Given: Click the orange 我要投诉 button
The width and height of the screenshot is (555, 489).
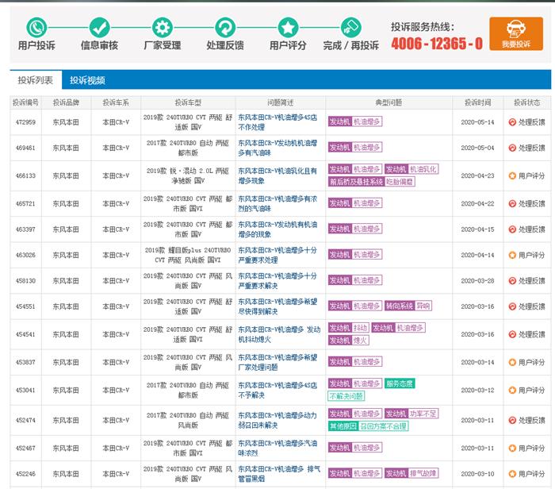Looking at the screenshot, I should pos(516,33).
